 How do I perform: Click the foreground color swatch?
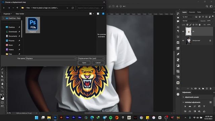click(1, 97)
